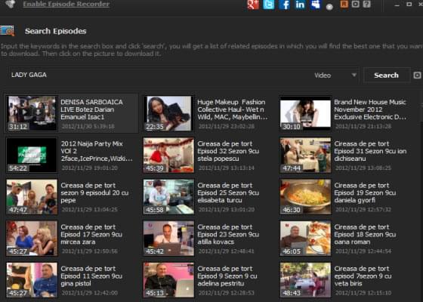Viewport: 423px width, 302px height.
Task: Click the LinkedIn share icon
Action: [300, 5]
